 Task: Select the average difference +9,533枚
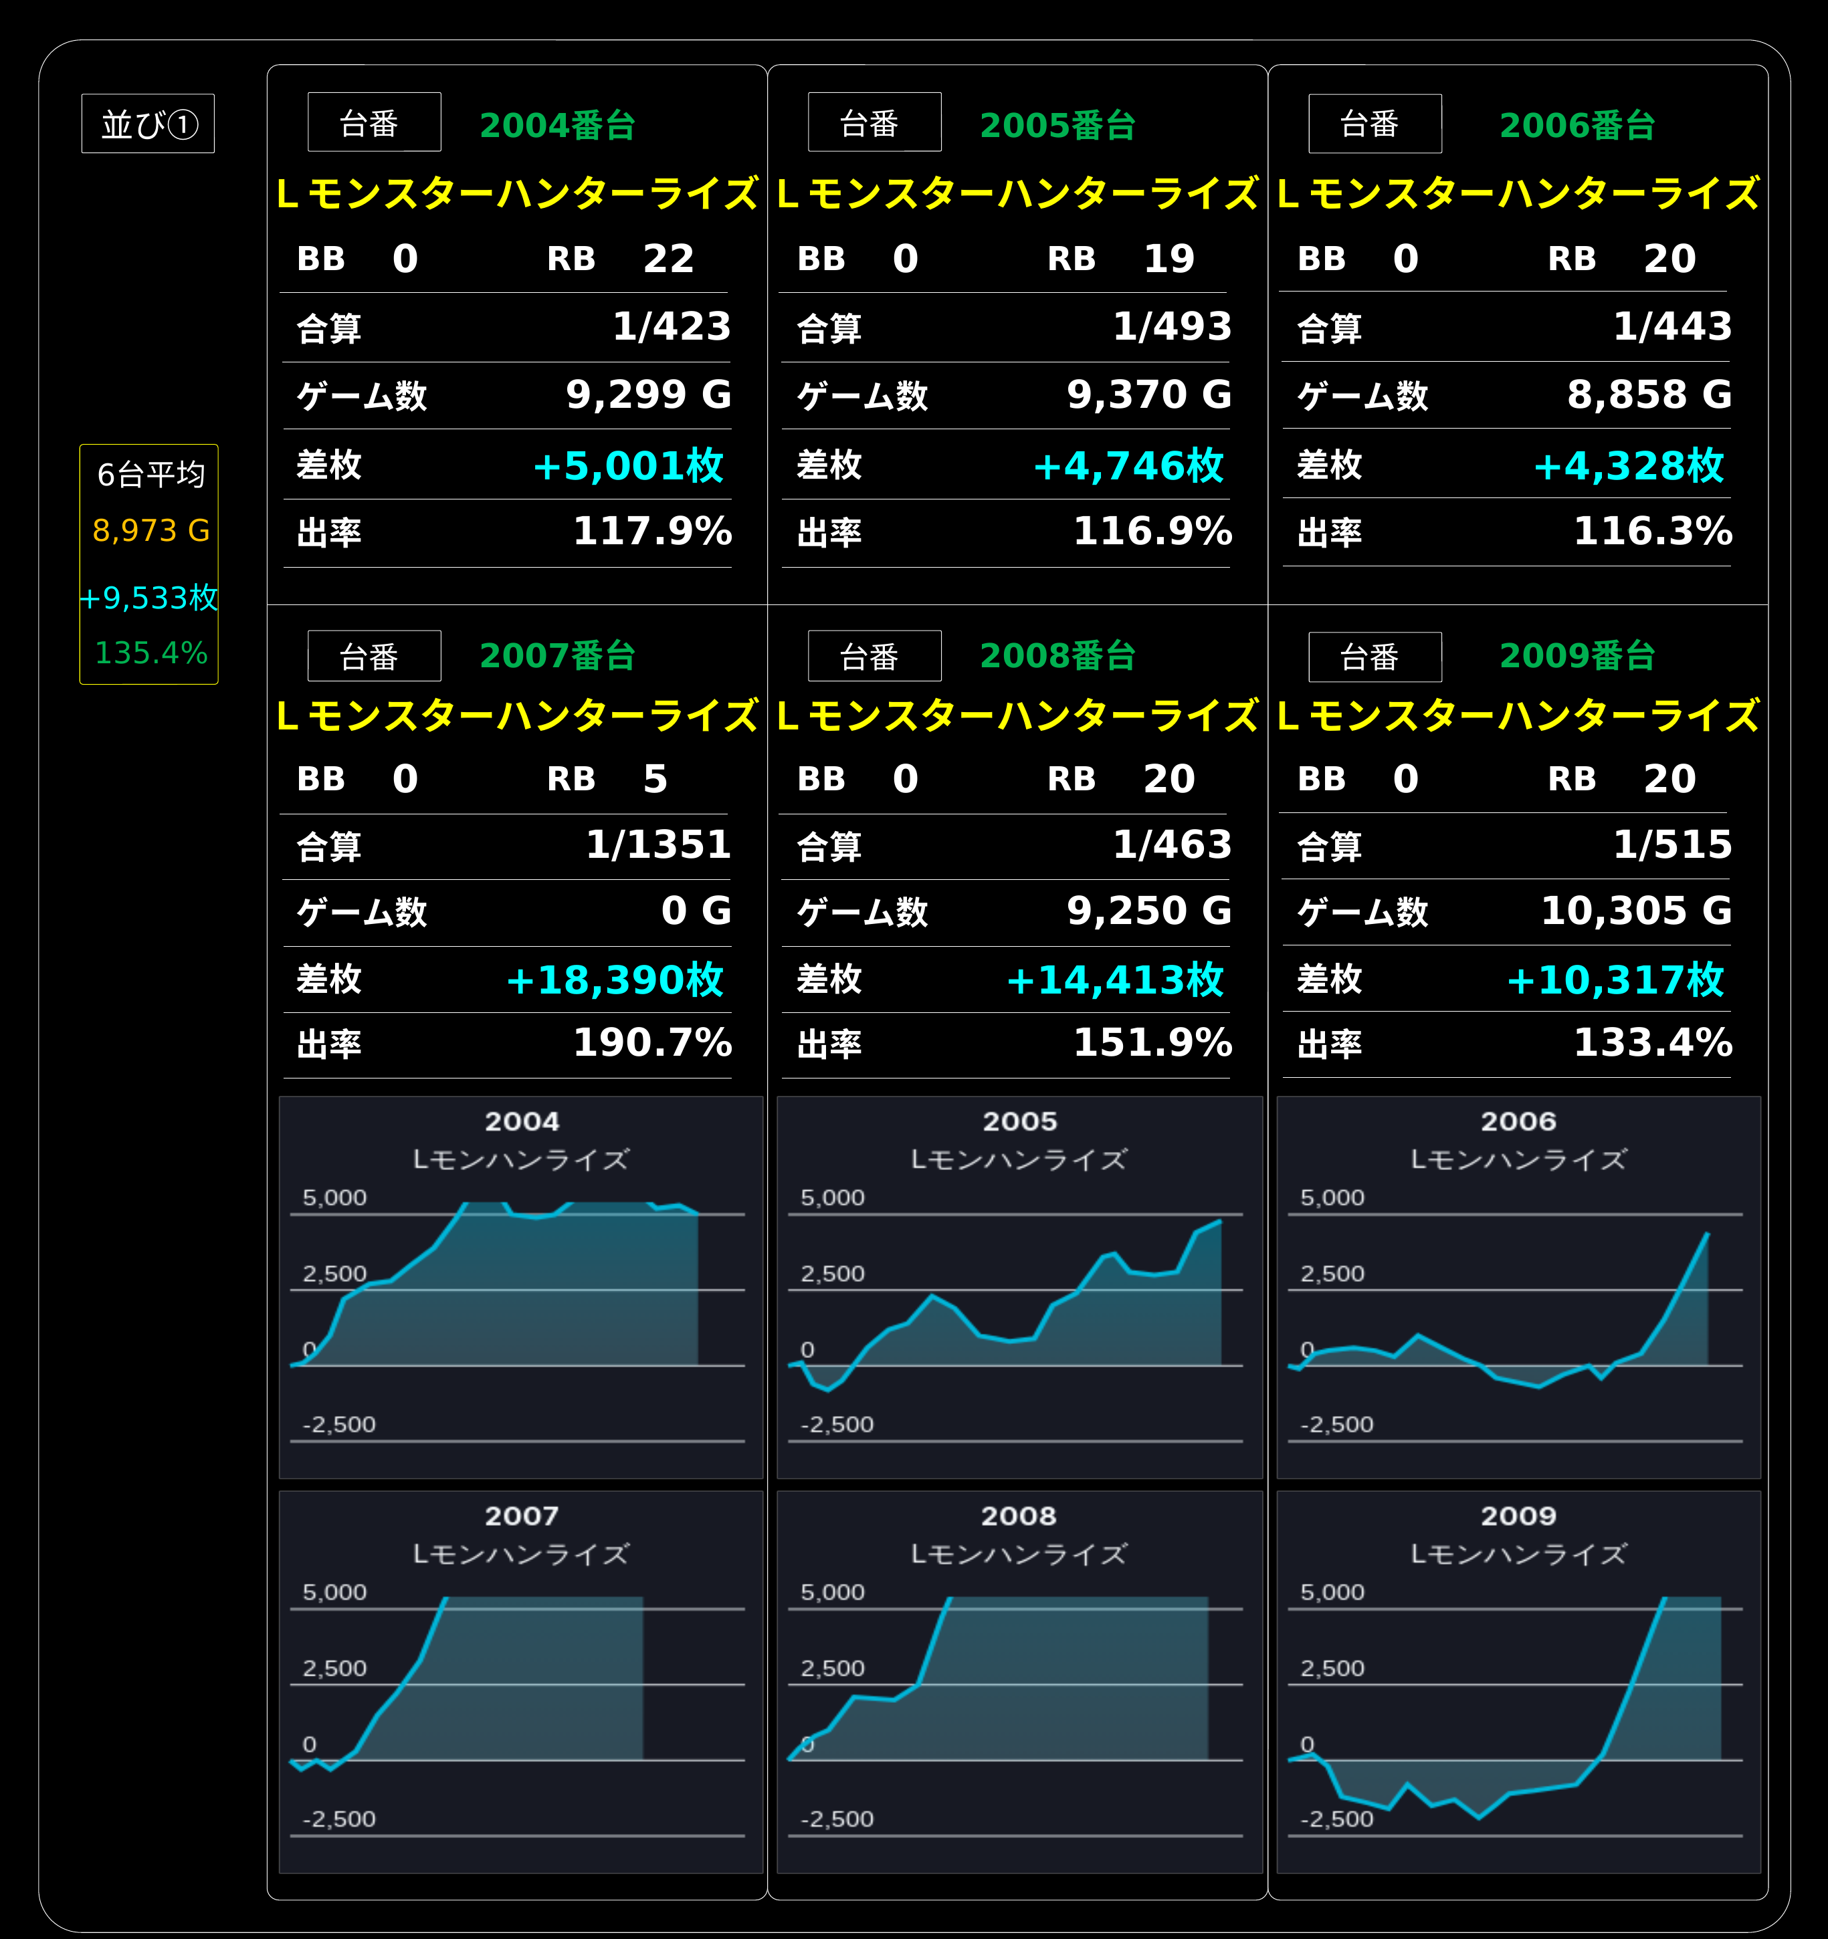pos(149,598)
